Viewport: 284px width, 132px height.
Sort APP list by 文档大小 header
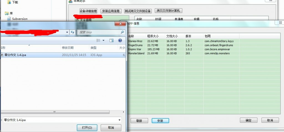(175, 36)
